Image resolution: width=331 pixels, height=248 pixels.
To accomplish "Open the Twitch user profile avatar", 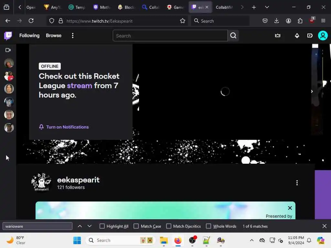I will point(323,36).
